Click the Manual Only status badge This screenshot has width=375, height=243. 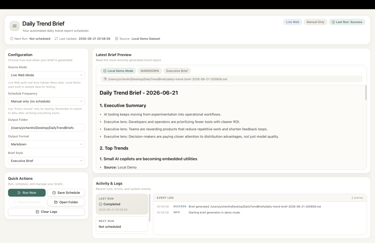(315, 22)
